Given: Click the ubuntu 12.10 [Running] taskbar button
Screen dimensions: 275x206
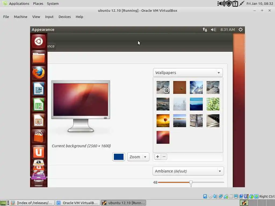Looking at the screenshot, I should click(x=124, y=203).
